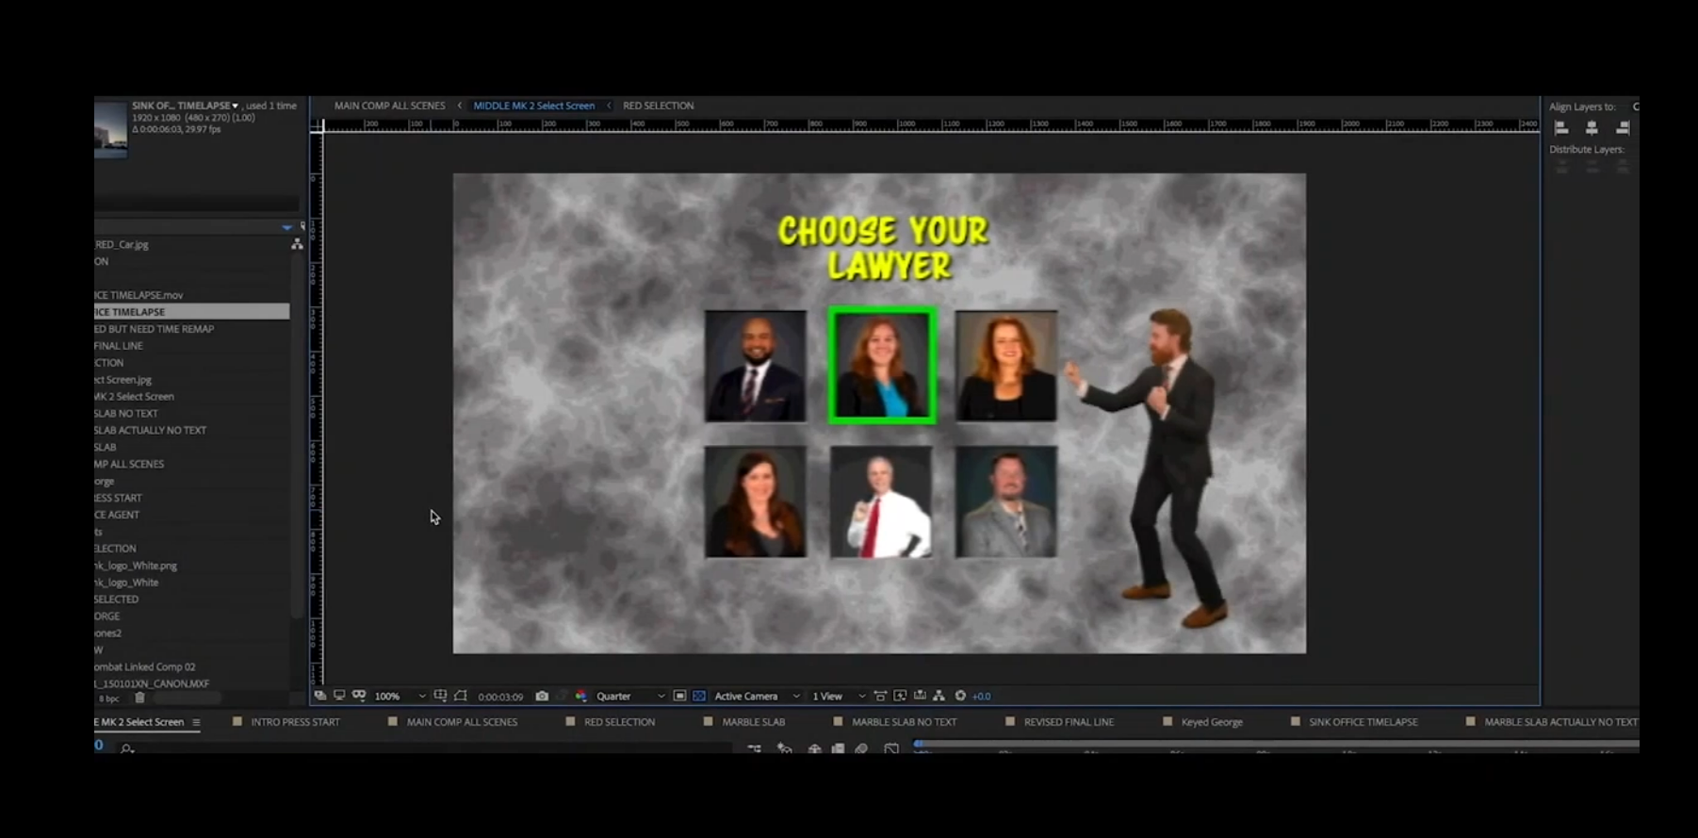This screenshot has height=838, width=1698.
Task: Open MARBLE SLAB ACTUALLY NO TEXT timeline tab
Action: pyautogui.click(x=1560, y=722)
